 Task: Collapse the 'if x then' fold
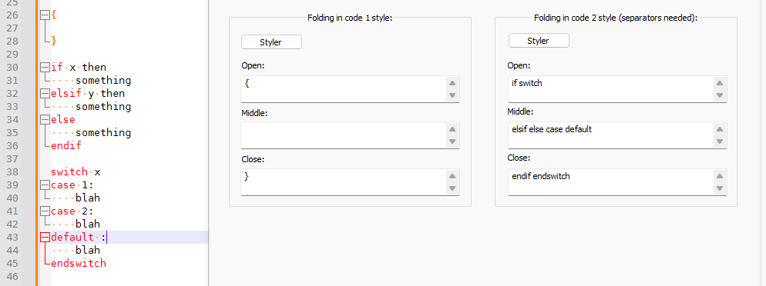45,67
